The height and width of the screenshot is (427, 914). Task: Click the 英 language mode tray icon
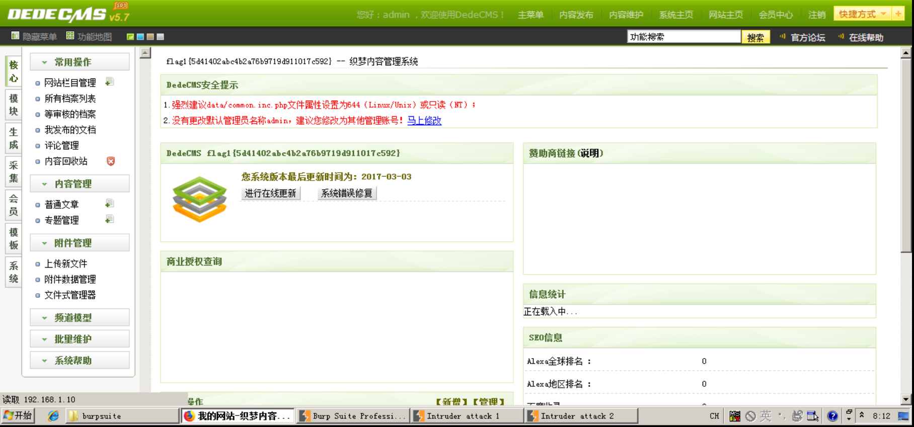coord(766,416)
